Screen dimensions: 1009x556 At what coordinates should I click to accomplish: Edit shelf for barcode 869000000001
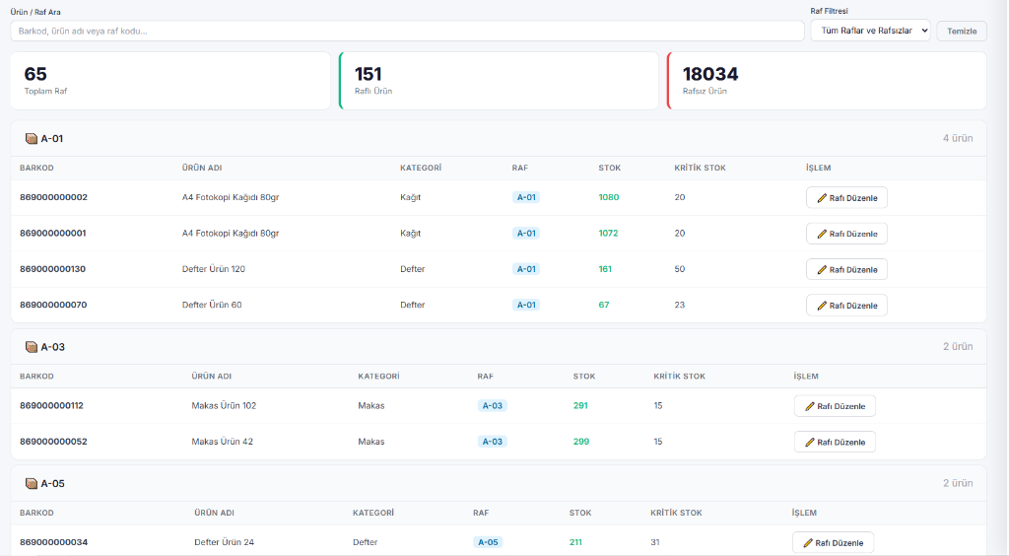click(x=846, y=234)
